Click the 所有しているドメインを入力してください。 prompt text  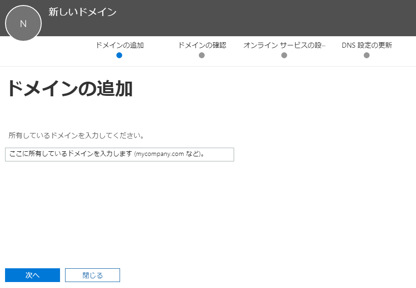(77, 135)
